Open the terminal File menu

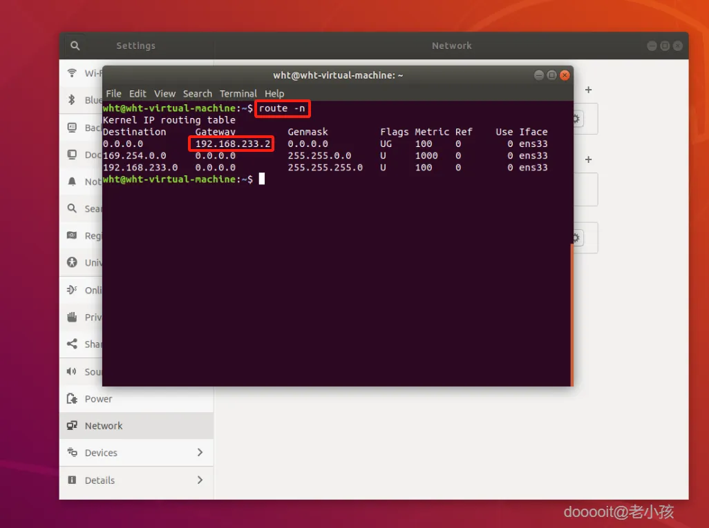click(x=113, y=93)
